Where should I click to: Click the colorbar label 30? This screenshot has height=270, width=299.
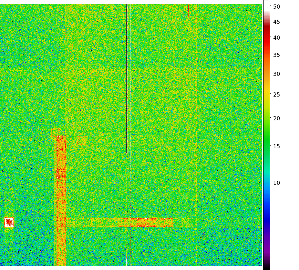[277, 74]
